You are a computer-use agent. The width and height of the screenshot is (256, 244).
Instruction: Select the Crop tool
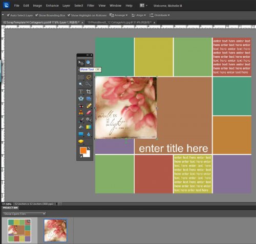[x=89, y=92]
